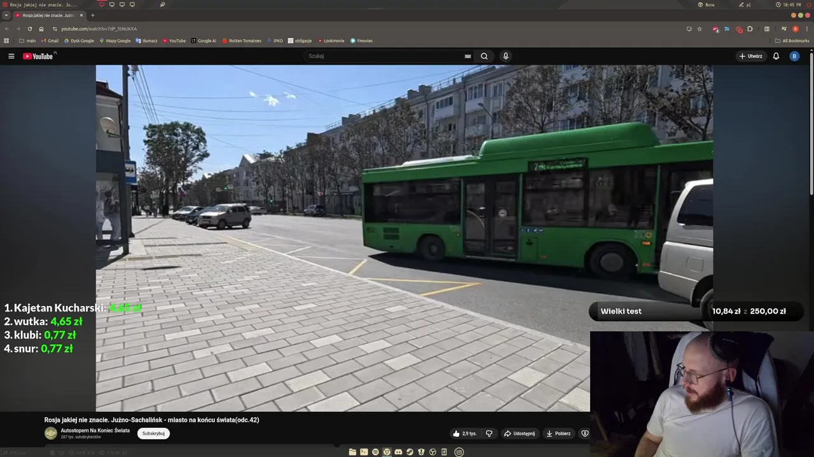The width and height of the screenshot is (814, 457).
Task: Go back in browser history
Action: tap(7, 29)
